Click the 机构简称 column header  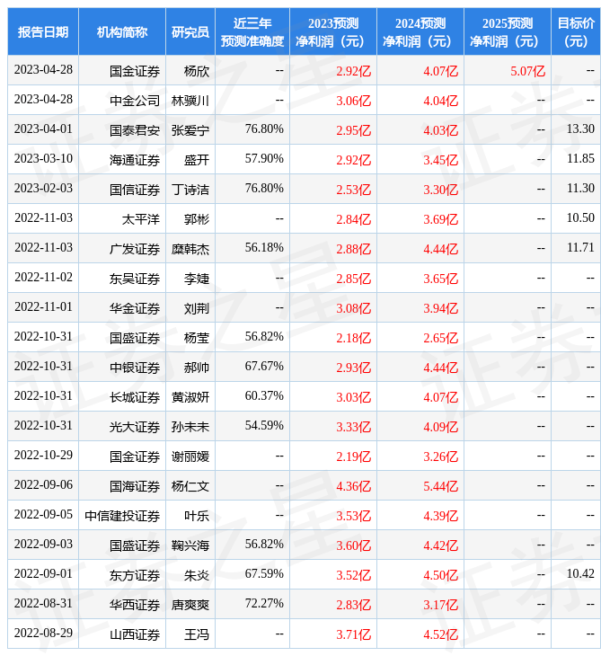(x=122, y=32)
